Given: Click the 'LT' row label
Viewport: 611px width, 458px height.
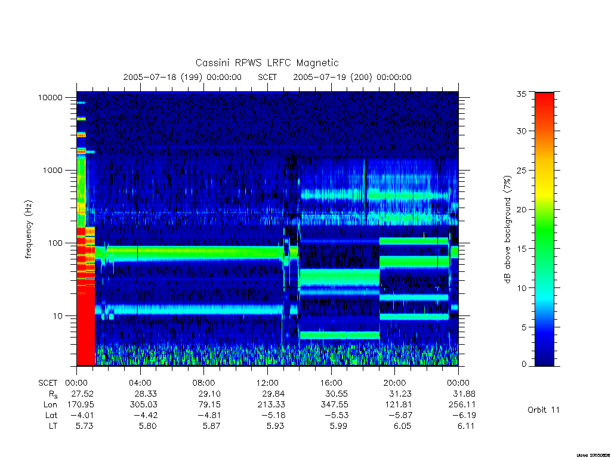Looking at the screenshot, I should tap(53, 426).
